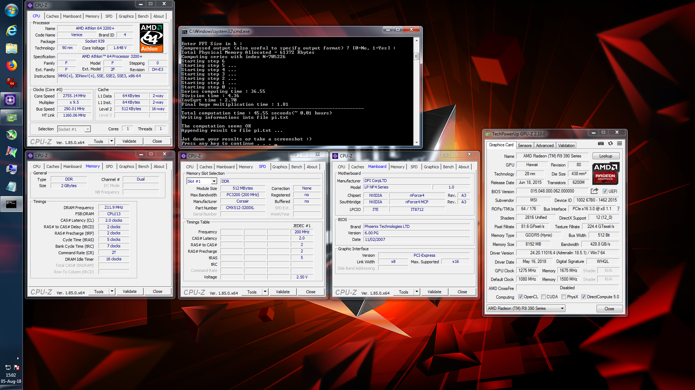Click Tools button in Mainboard CPU-Z window
Image resolution: width=695 pixels, height=390 pixels.
[x=403, y=292]
